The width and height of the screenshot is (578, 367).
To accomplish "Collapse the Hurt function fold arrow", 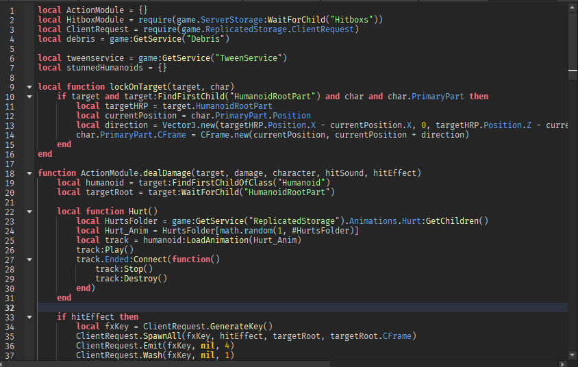I will click(29, 212).
